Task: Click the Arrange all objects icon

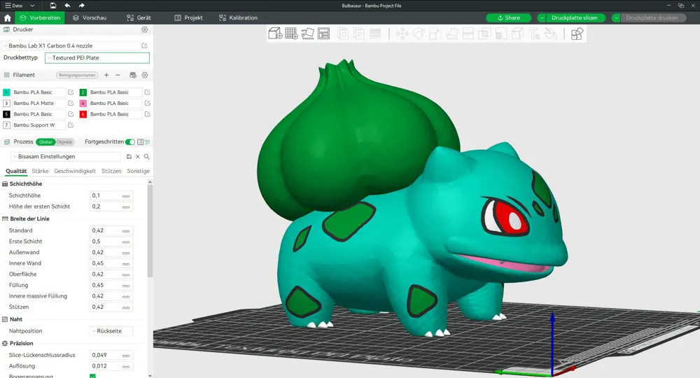Action: coord(323,34)
